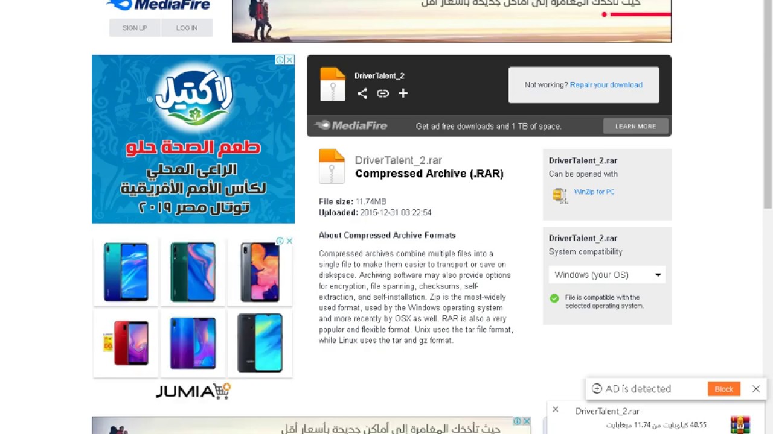Close the DriverTalent_2.rar download notification
The image size is (773, 434).
(x=556, y=410)
